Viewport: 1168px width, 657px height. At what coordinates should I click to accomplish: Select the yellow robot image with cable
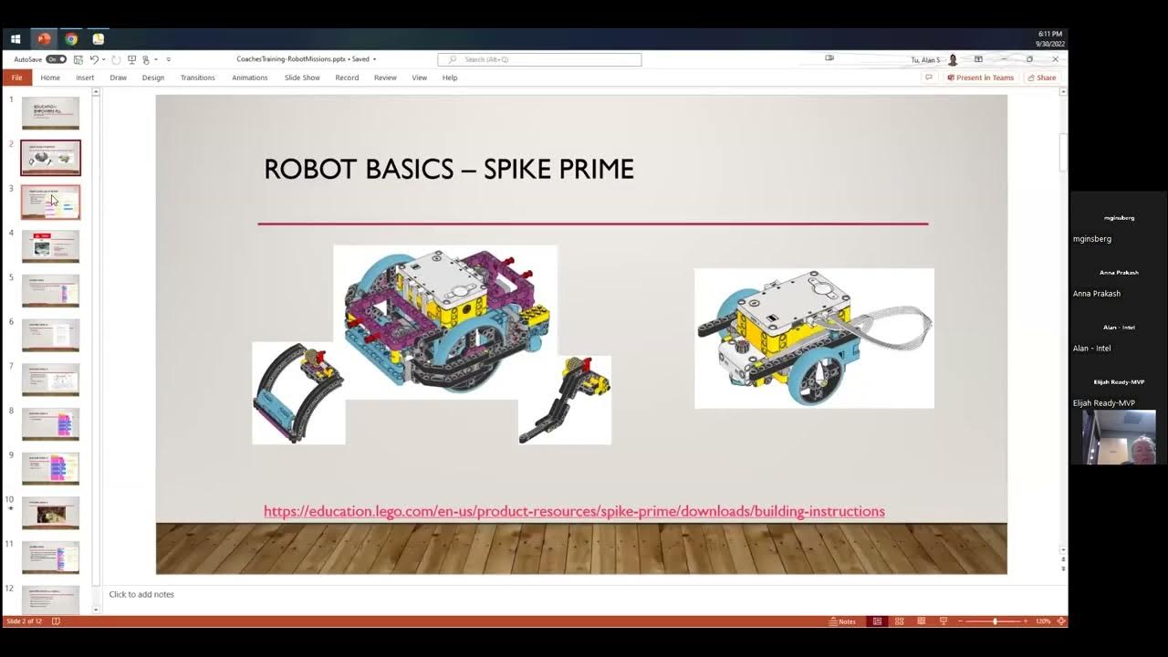click(x=814, y=338)
